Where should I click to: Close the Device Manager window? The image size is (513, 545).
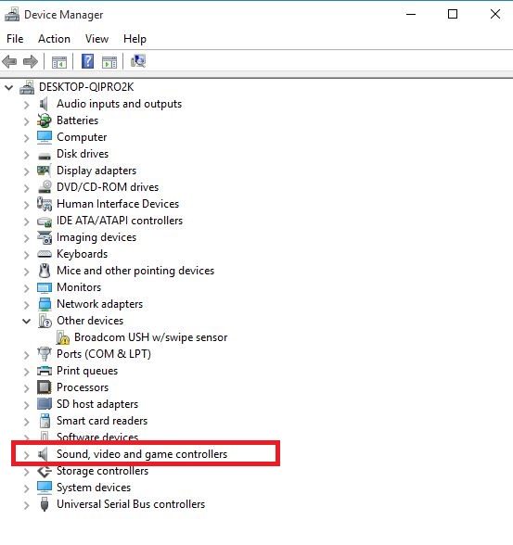tap(495, 14)
